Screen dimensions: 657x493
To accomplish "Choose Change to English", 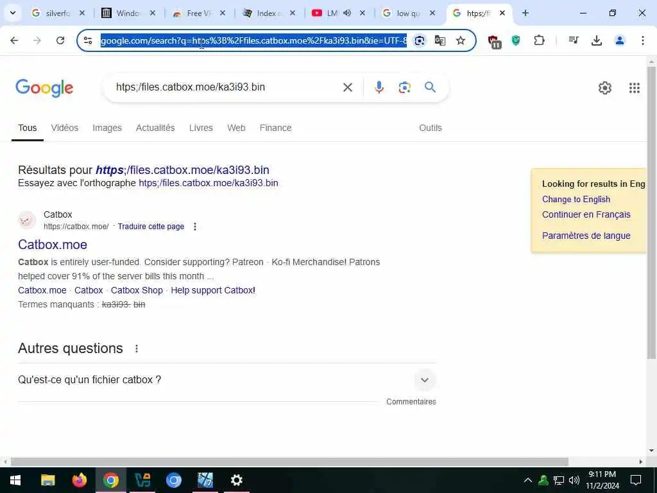I will [576, 200].
